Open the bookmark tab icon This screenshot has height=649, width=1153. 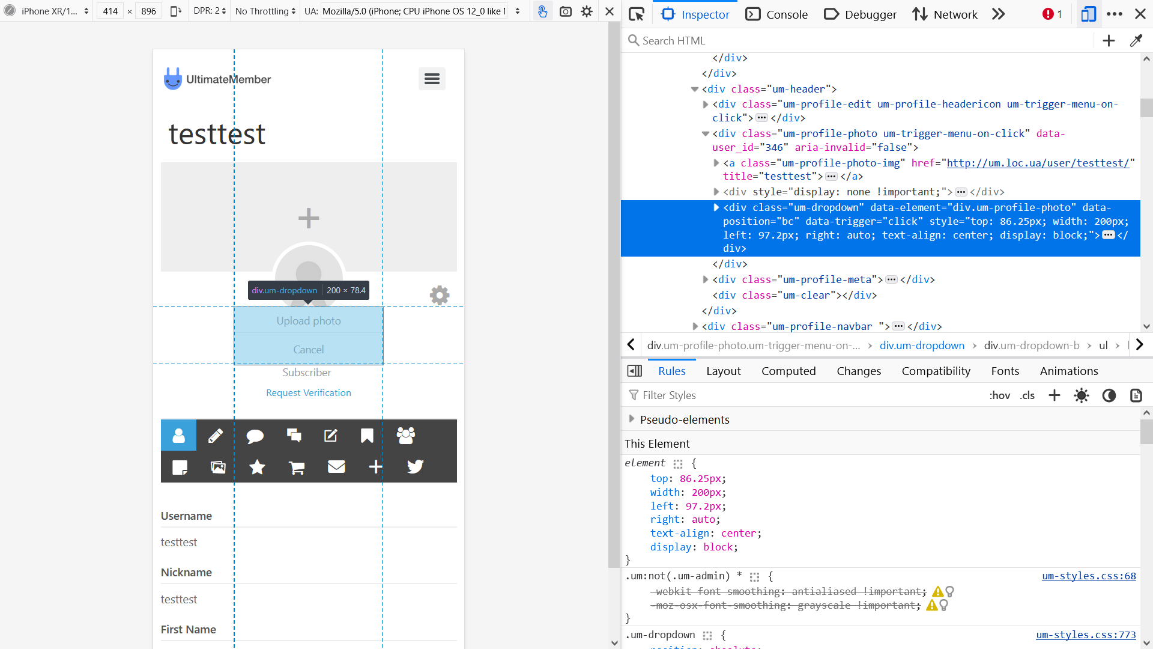point(367,436)
